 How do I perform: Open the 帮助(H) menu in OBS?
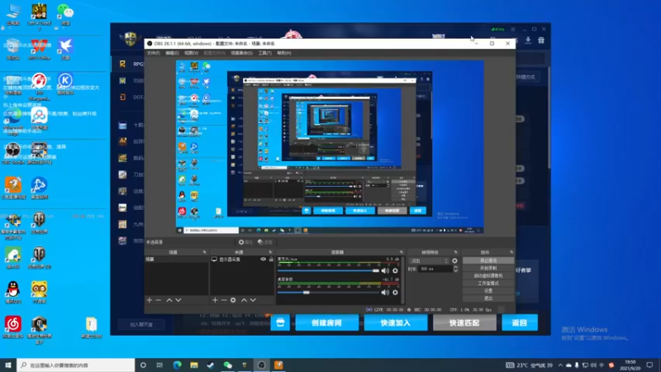point(283,53)
